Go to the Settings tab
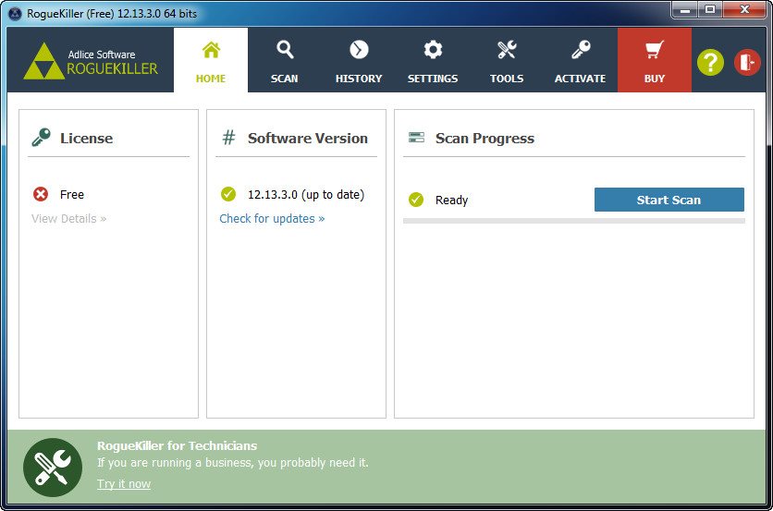This screenshot has width=773, height=511. click(433, 60)
